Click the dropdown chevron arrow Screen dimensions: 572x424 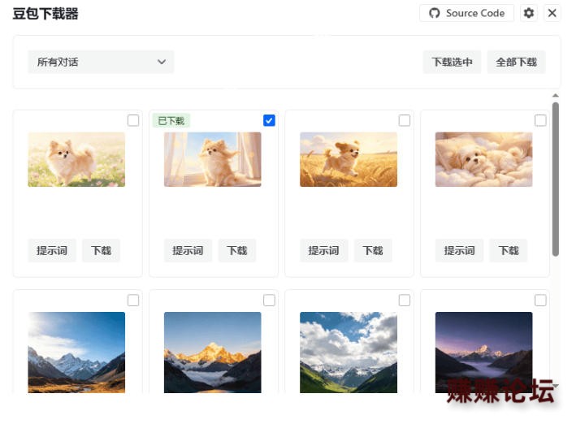(x=162, y=62)
